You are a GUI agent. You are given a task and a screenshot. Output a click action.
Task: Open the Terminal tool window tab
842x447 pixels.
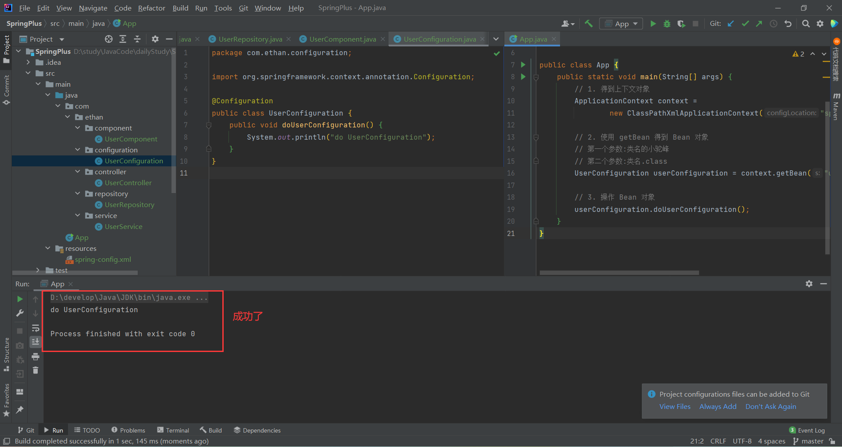173,430
